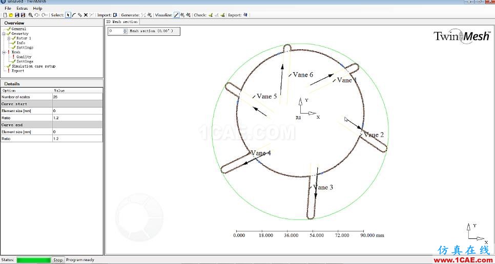Collapse the Geometry tree node
495x264 pixels.
pyautogui.click(x=4, y=33)
